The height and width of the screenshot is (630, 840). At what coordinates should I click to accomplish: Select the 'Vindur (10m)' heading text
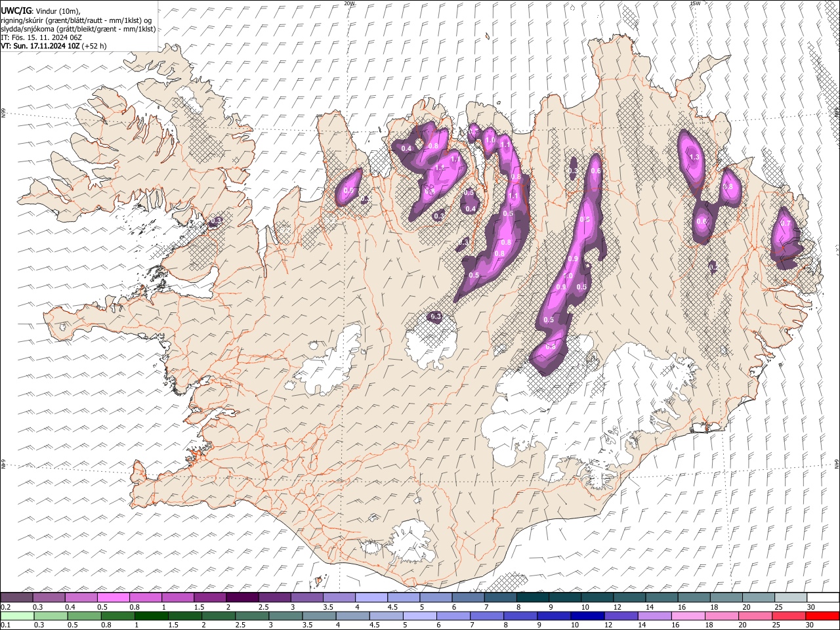pyautogui.click(x=56, y=11)
